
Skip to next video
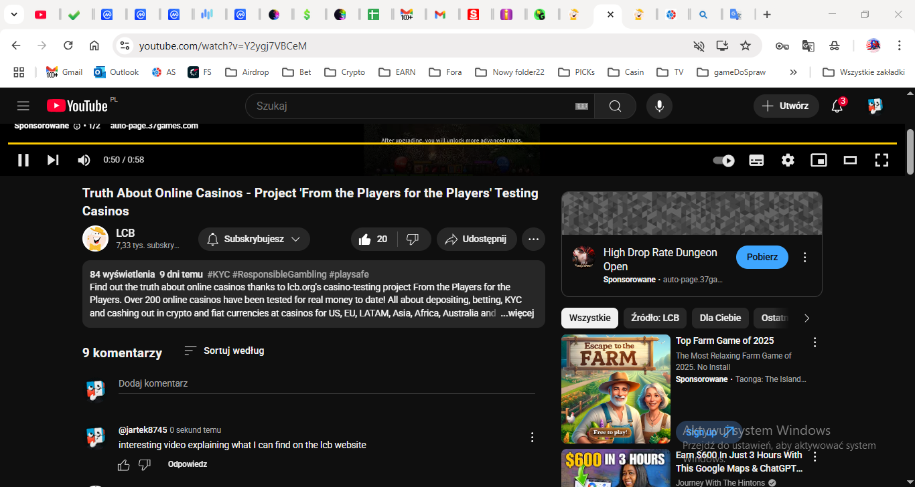[x=53, y=160]
